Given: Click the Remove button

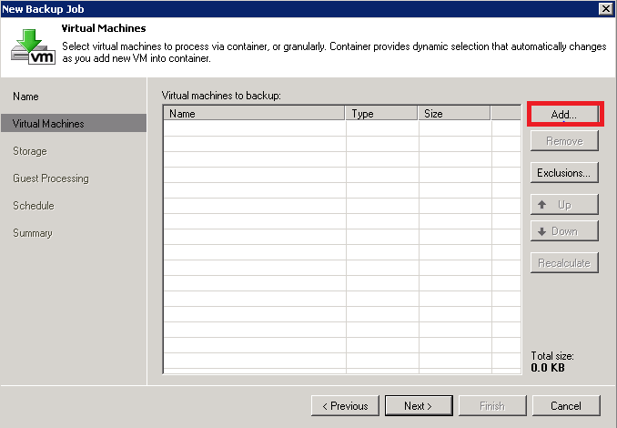Looking at the screenshot, I should (x=564, y=141).
